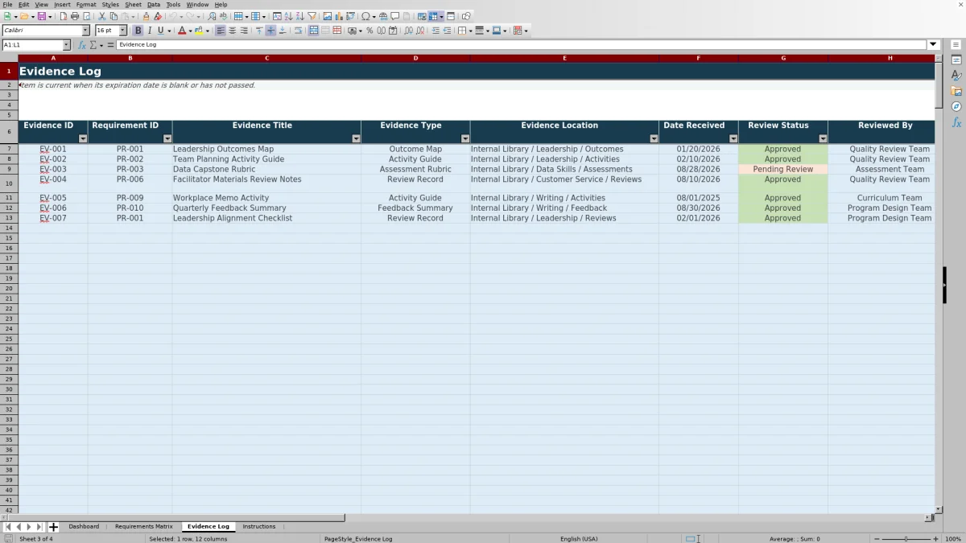This screenshot has height=543, width=966.
Task: Click the Increase Indent icon
Action: [436, 31]
